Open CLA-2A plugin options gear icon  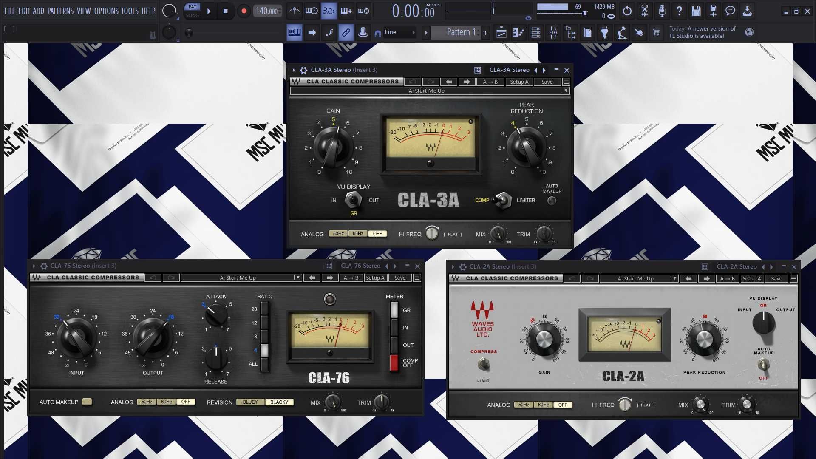(463, 267)
